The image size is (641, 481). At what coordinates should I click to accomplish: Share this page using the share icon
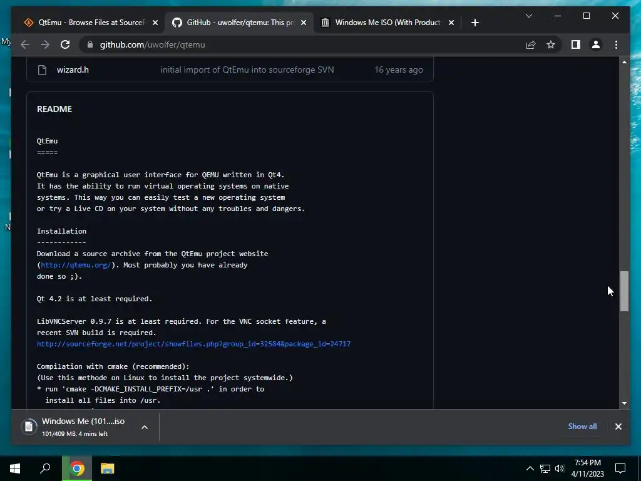pyautogui.click(x=531, y=44)
